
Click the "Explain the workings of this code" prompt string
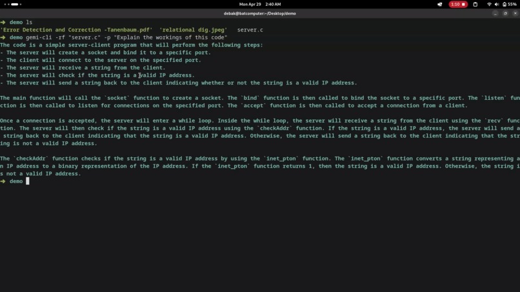point(170,37)
